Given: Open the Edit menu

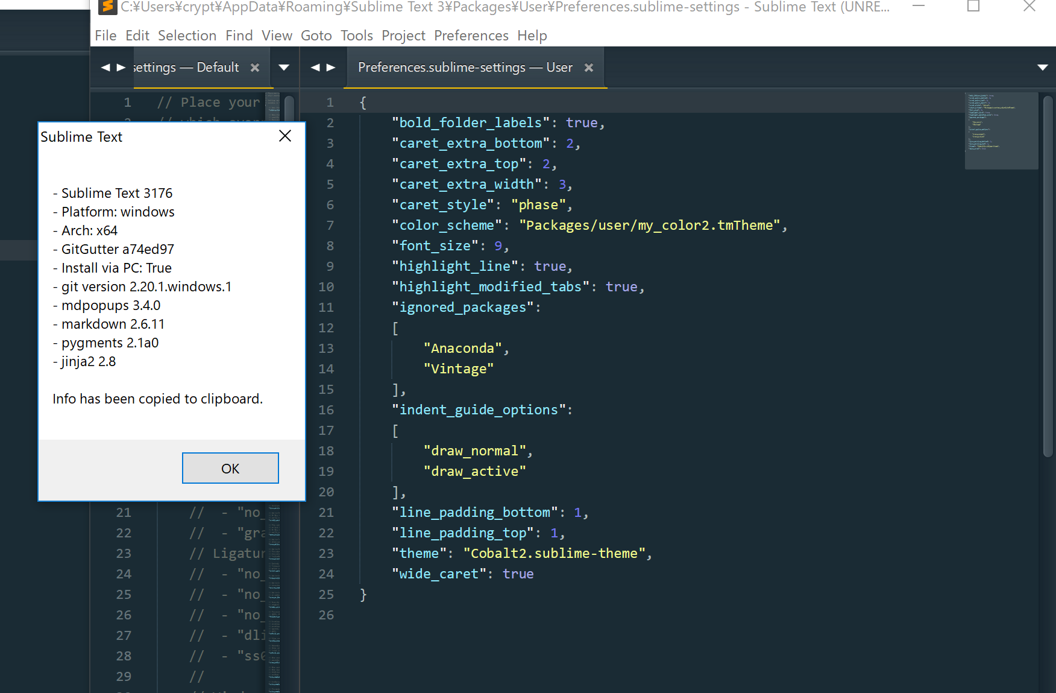Looking at the screenshot, I should tap(137, 36).
